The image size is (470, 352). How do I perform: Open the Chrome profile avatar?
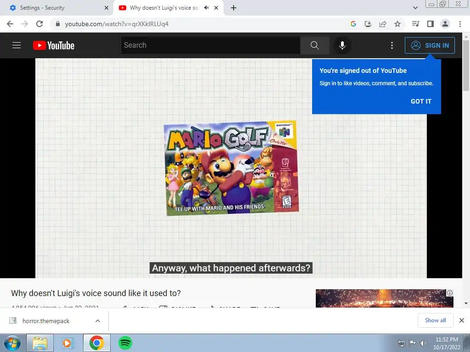point(445,24)
